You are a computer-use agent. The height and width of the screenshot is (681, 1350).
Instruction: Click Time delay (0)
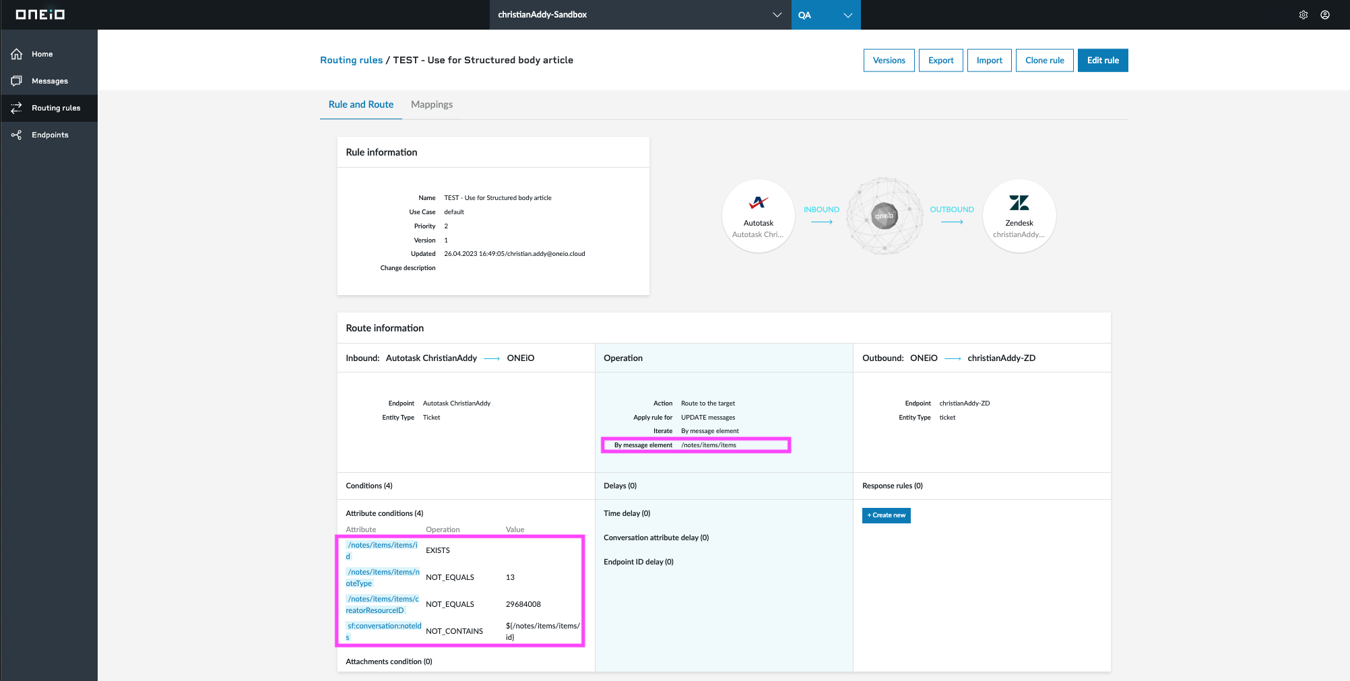[627, 513]
